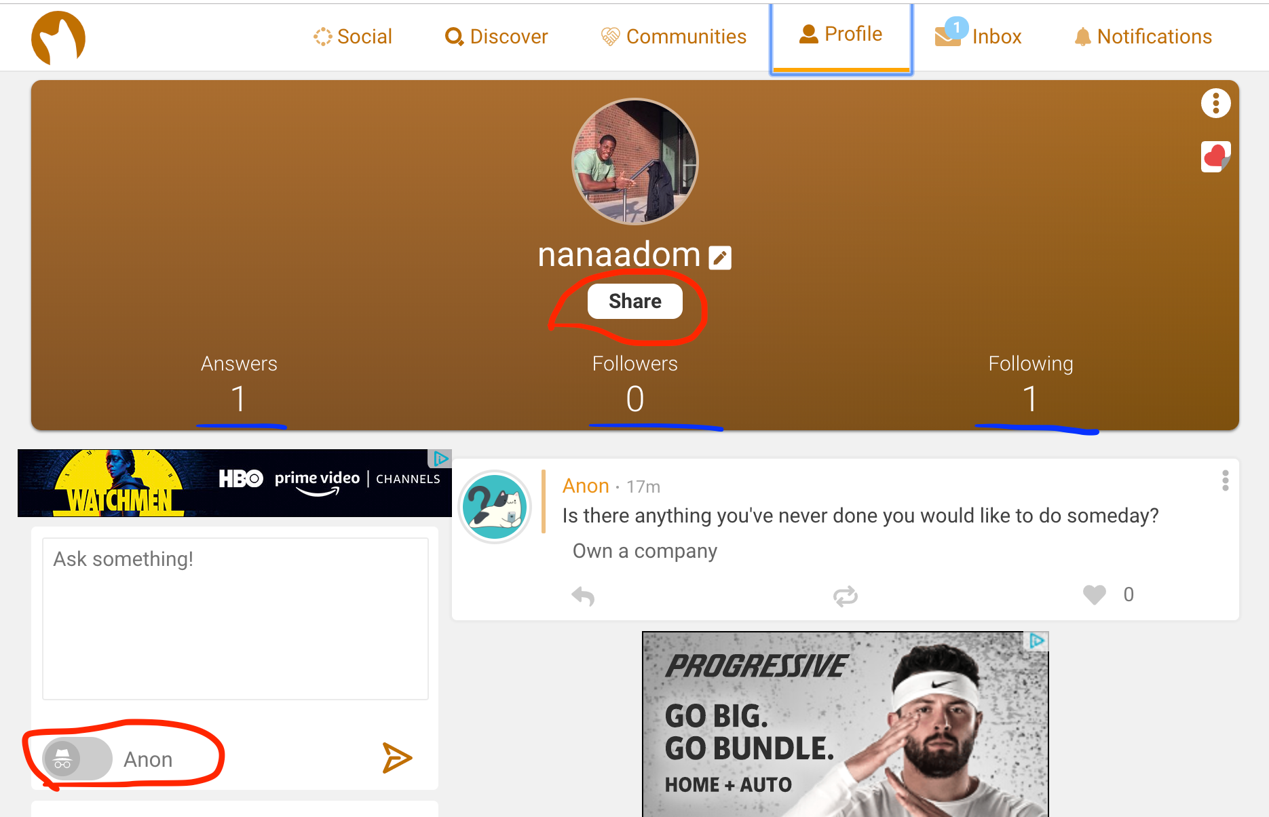
Task: Click the Ask something! text box
Action: (x=235, y=619)
